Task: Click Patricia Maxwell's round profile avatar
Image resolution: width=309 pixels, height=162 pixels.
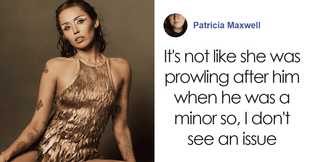Action: pyautogui.click(x=175, y=25)
